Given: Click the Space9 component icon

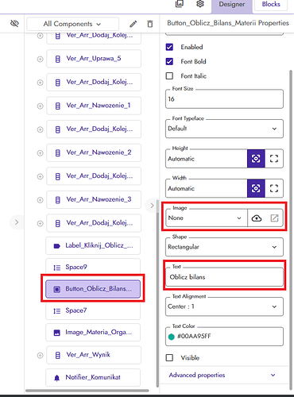Looking at the screenshot, I should pos(56,268).
